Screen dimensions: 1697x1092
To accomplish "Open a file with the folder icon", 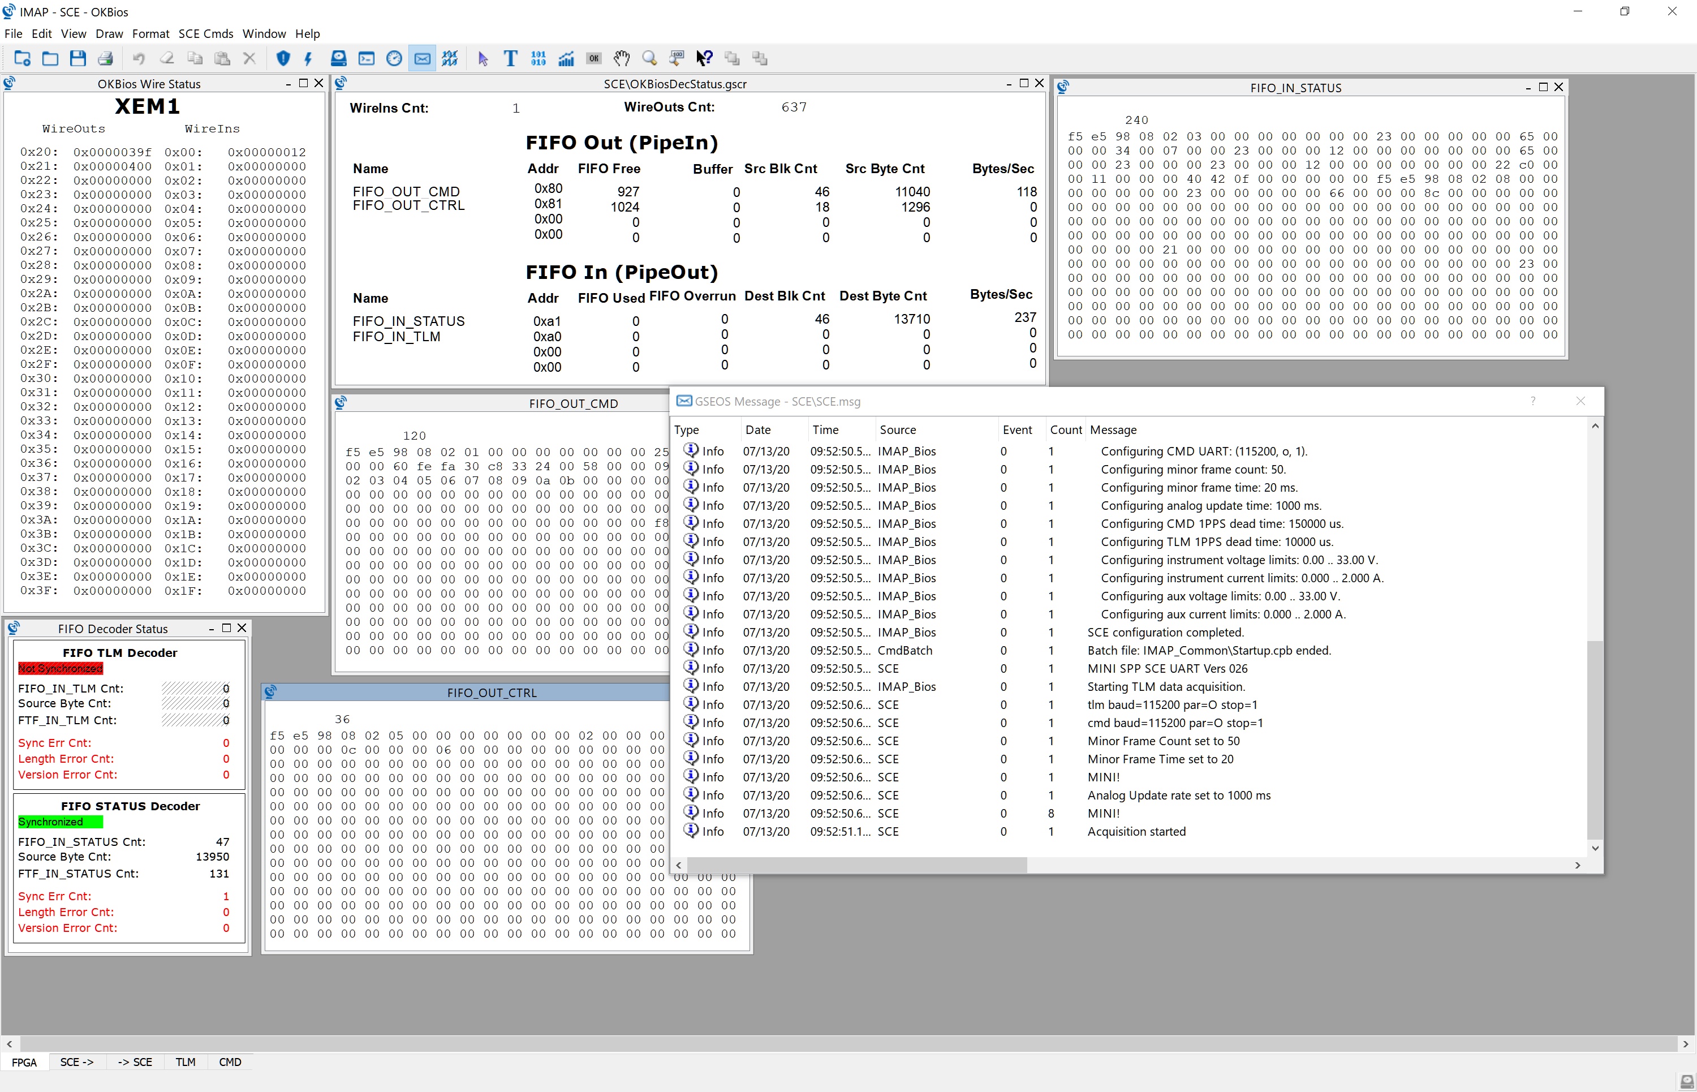I will point(50,58).
